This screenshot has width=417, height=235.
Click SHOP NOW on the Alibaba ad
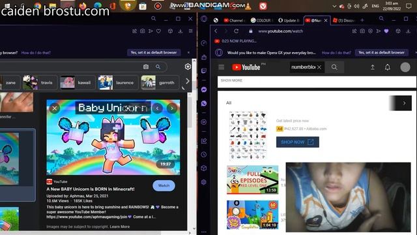298,142
